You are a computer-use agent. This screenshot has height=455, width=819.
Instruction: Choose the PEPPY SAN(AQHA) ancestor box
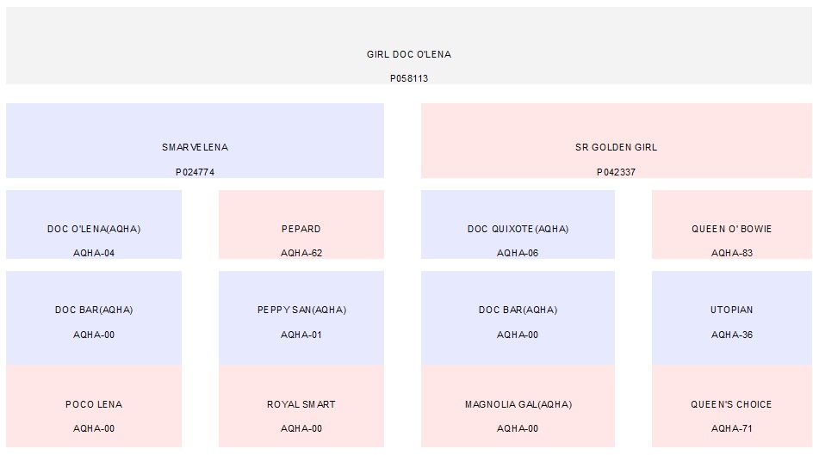tap(301, 310)
